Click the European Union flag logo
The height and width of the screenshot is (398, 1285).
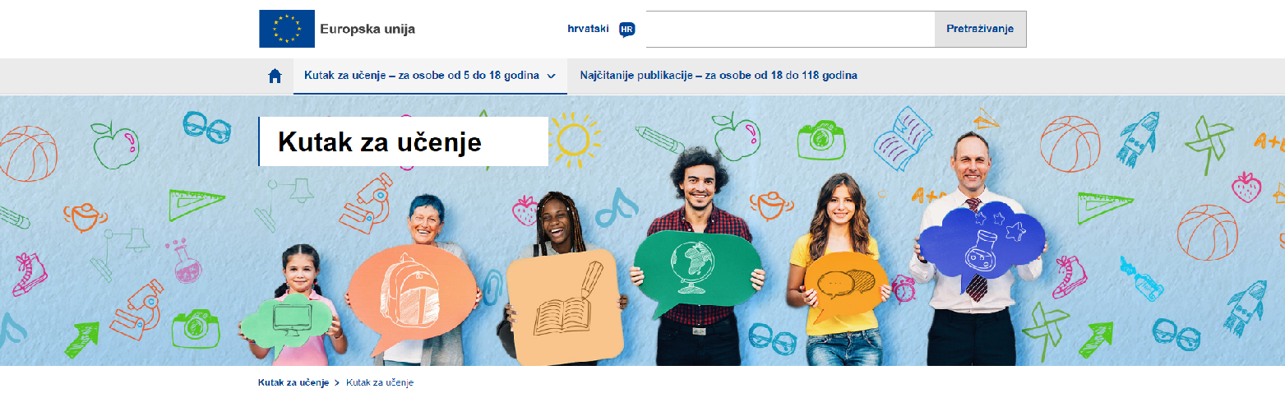point(287,29)
